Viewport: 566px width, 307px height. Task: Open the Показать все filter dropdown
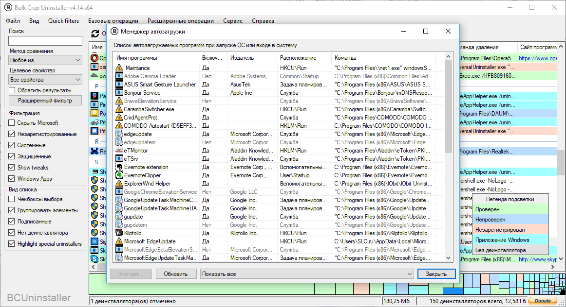(x=307, y=274)
